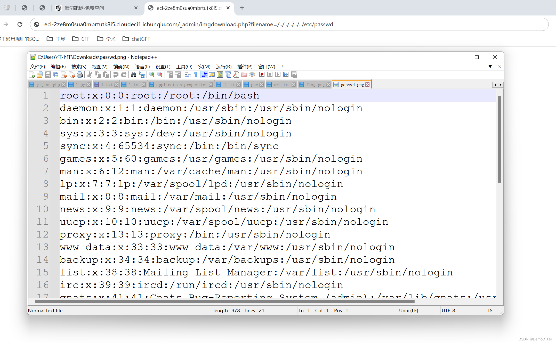Click the Zoom in magnifier icon
The height and width of the screenshot is (343, 556).
click(x=152, y=75)
